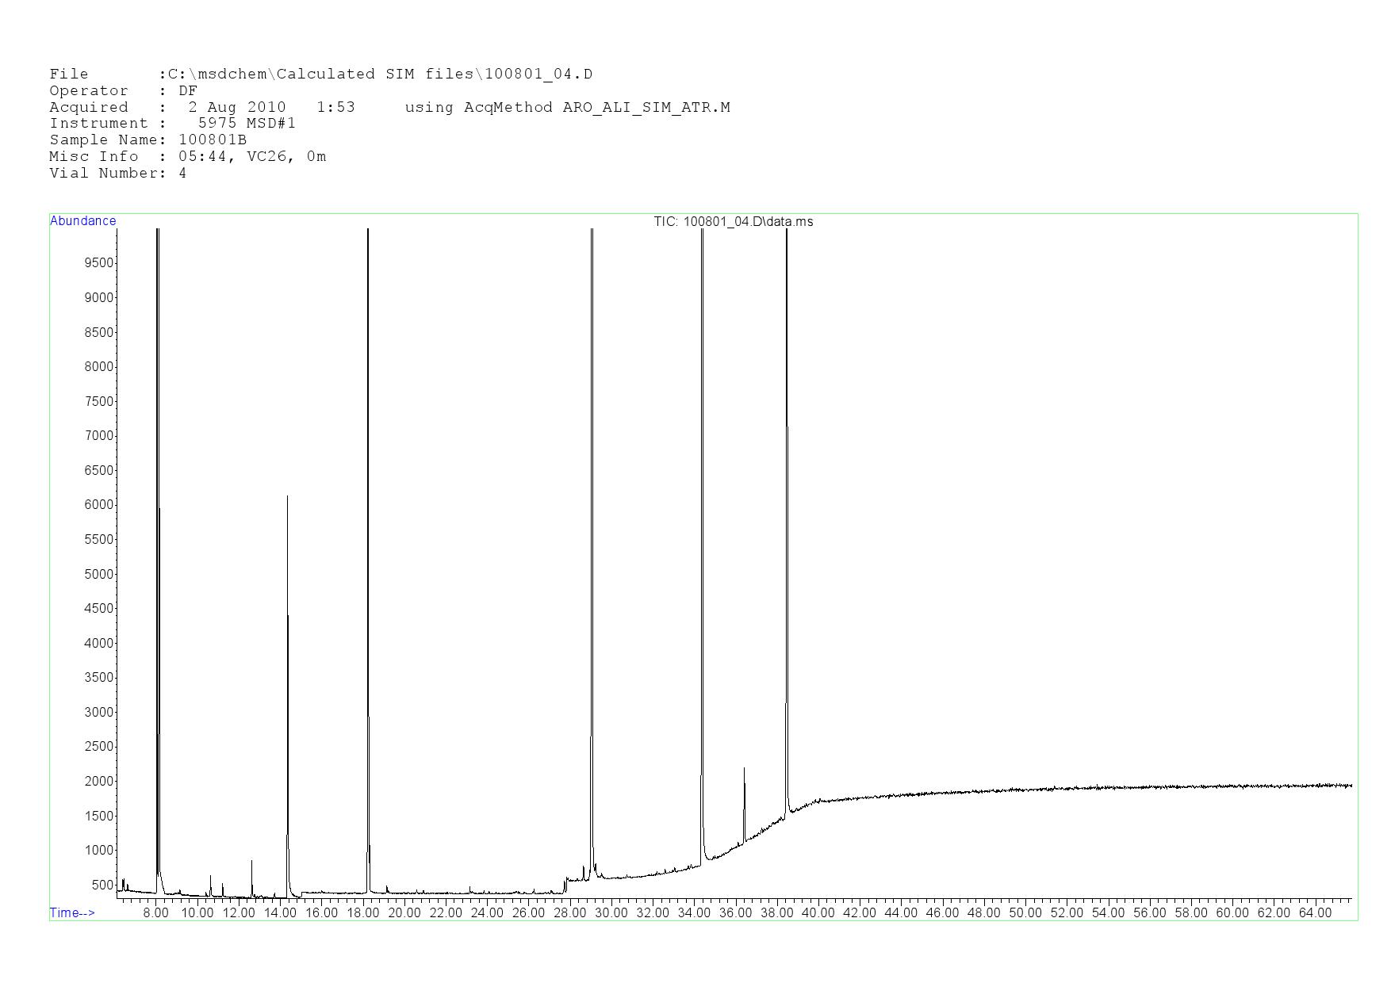
Task: Click the 64.00 time axis tick label
Action: coord(1314,912)
